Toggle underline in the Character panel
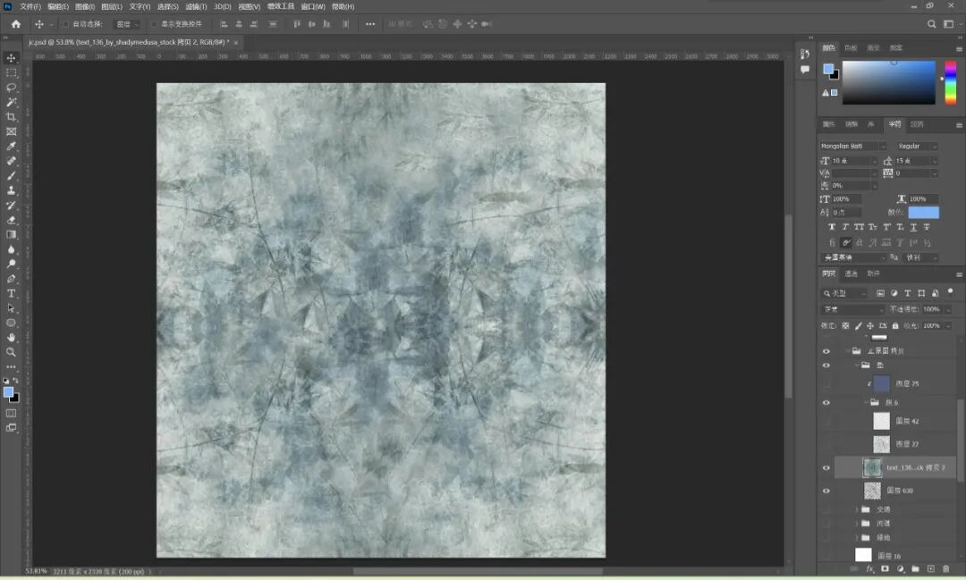This screenshot has height=580, width=966. pos(913,227)
